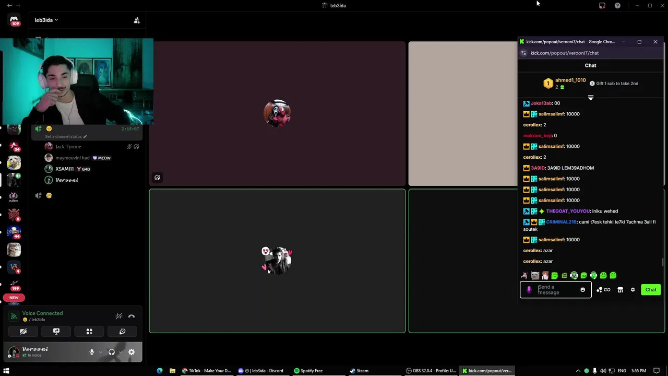This screenshot has height=376, width=668.
Task: Toggle Discord noise suppression
Action: click(x=119, y=316)
